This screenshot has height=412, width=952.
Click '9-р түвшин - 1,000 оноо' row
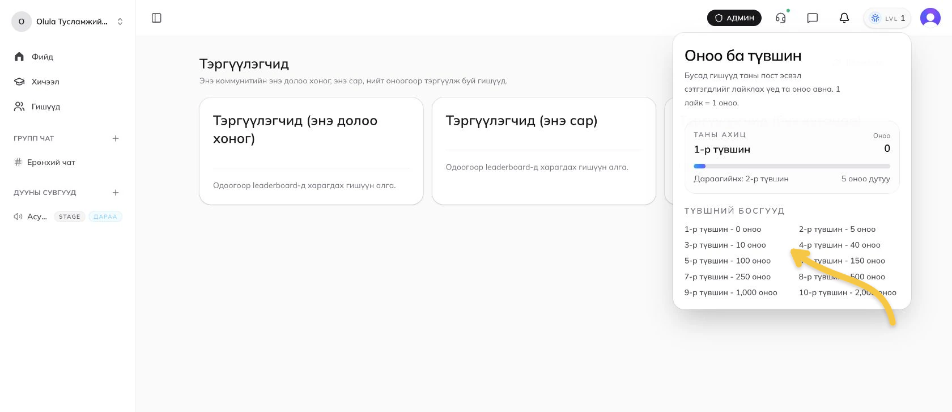pyautogui.click(x=731, y=293)
